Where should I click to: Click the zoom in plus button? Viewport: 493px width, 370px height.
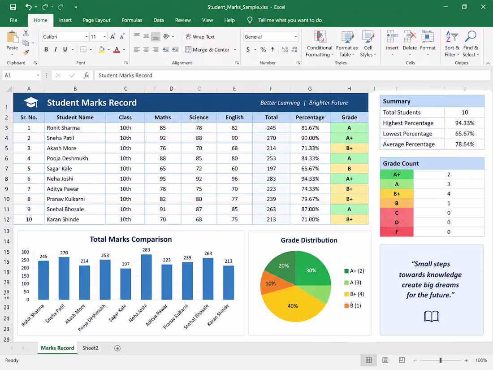pyautogui.click(x=466, y=360)
